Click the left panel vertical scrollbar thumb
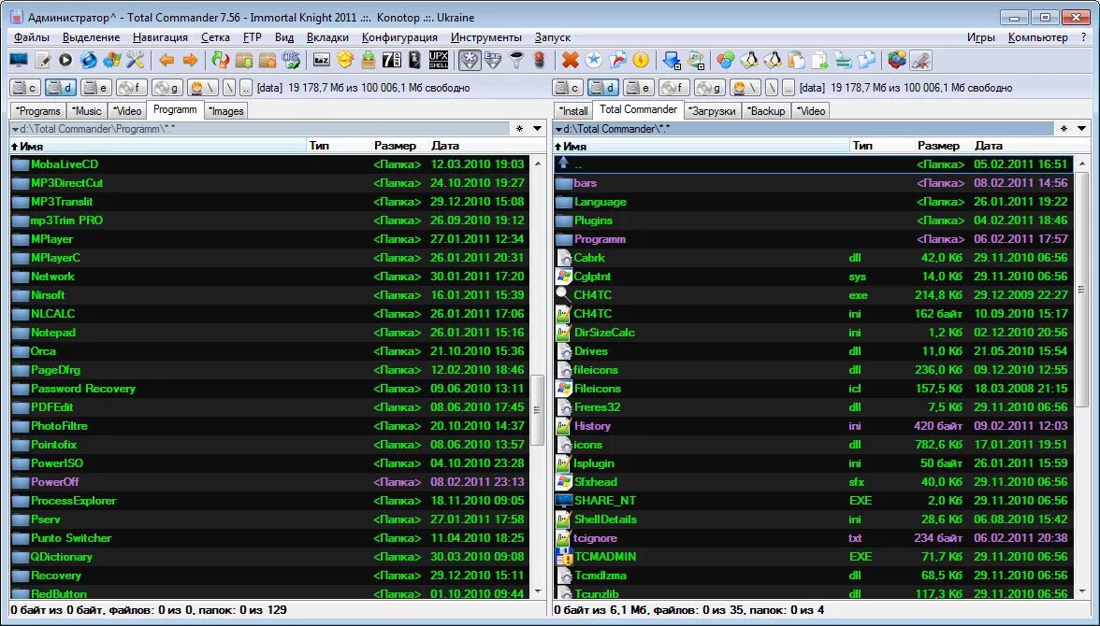Viewport: 1100px width, 626px height. pos(538,410)
